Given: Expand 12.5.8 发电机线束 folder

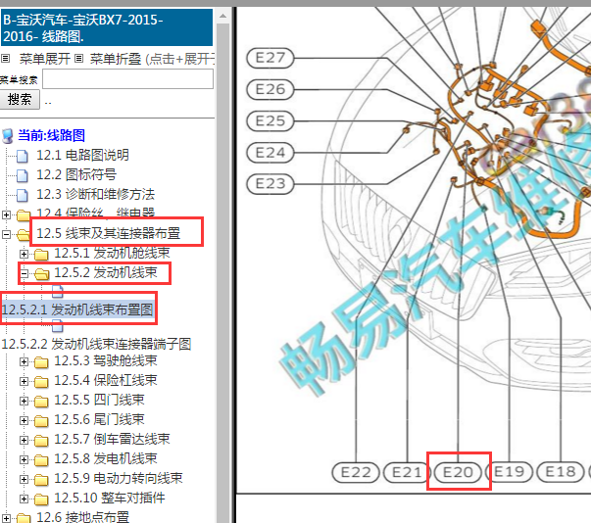Looking at the screenshot, I should pyautogui.click(x=24, y=459).
